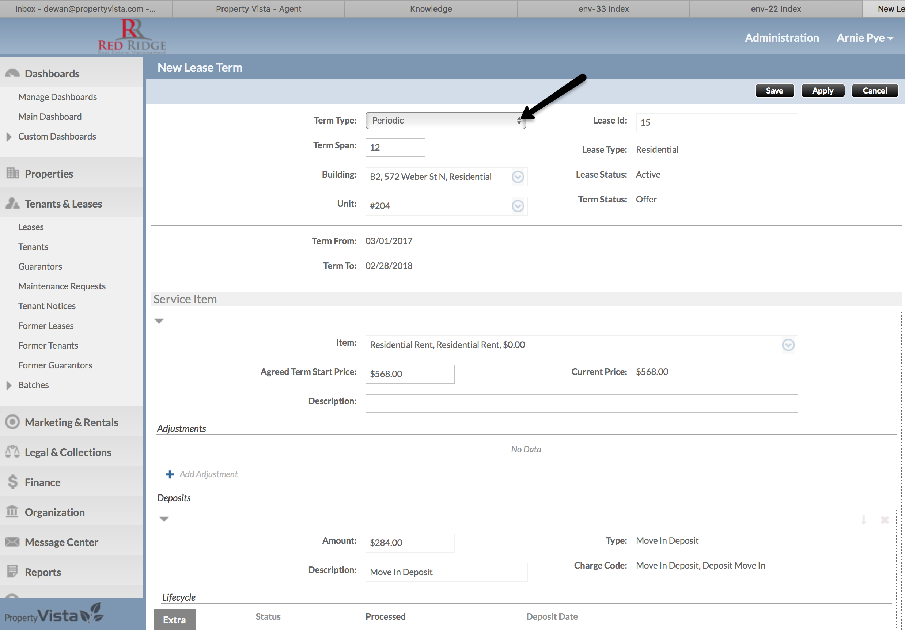The width and height of the screenshot is (905, 630).
Task: Click the Cancel button
Action: 874,91
